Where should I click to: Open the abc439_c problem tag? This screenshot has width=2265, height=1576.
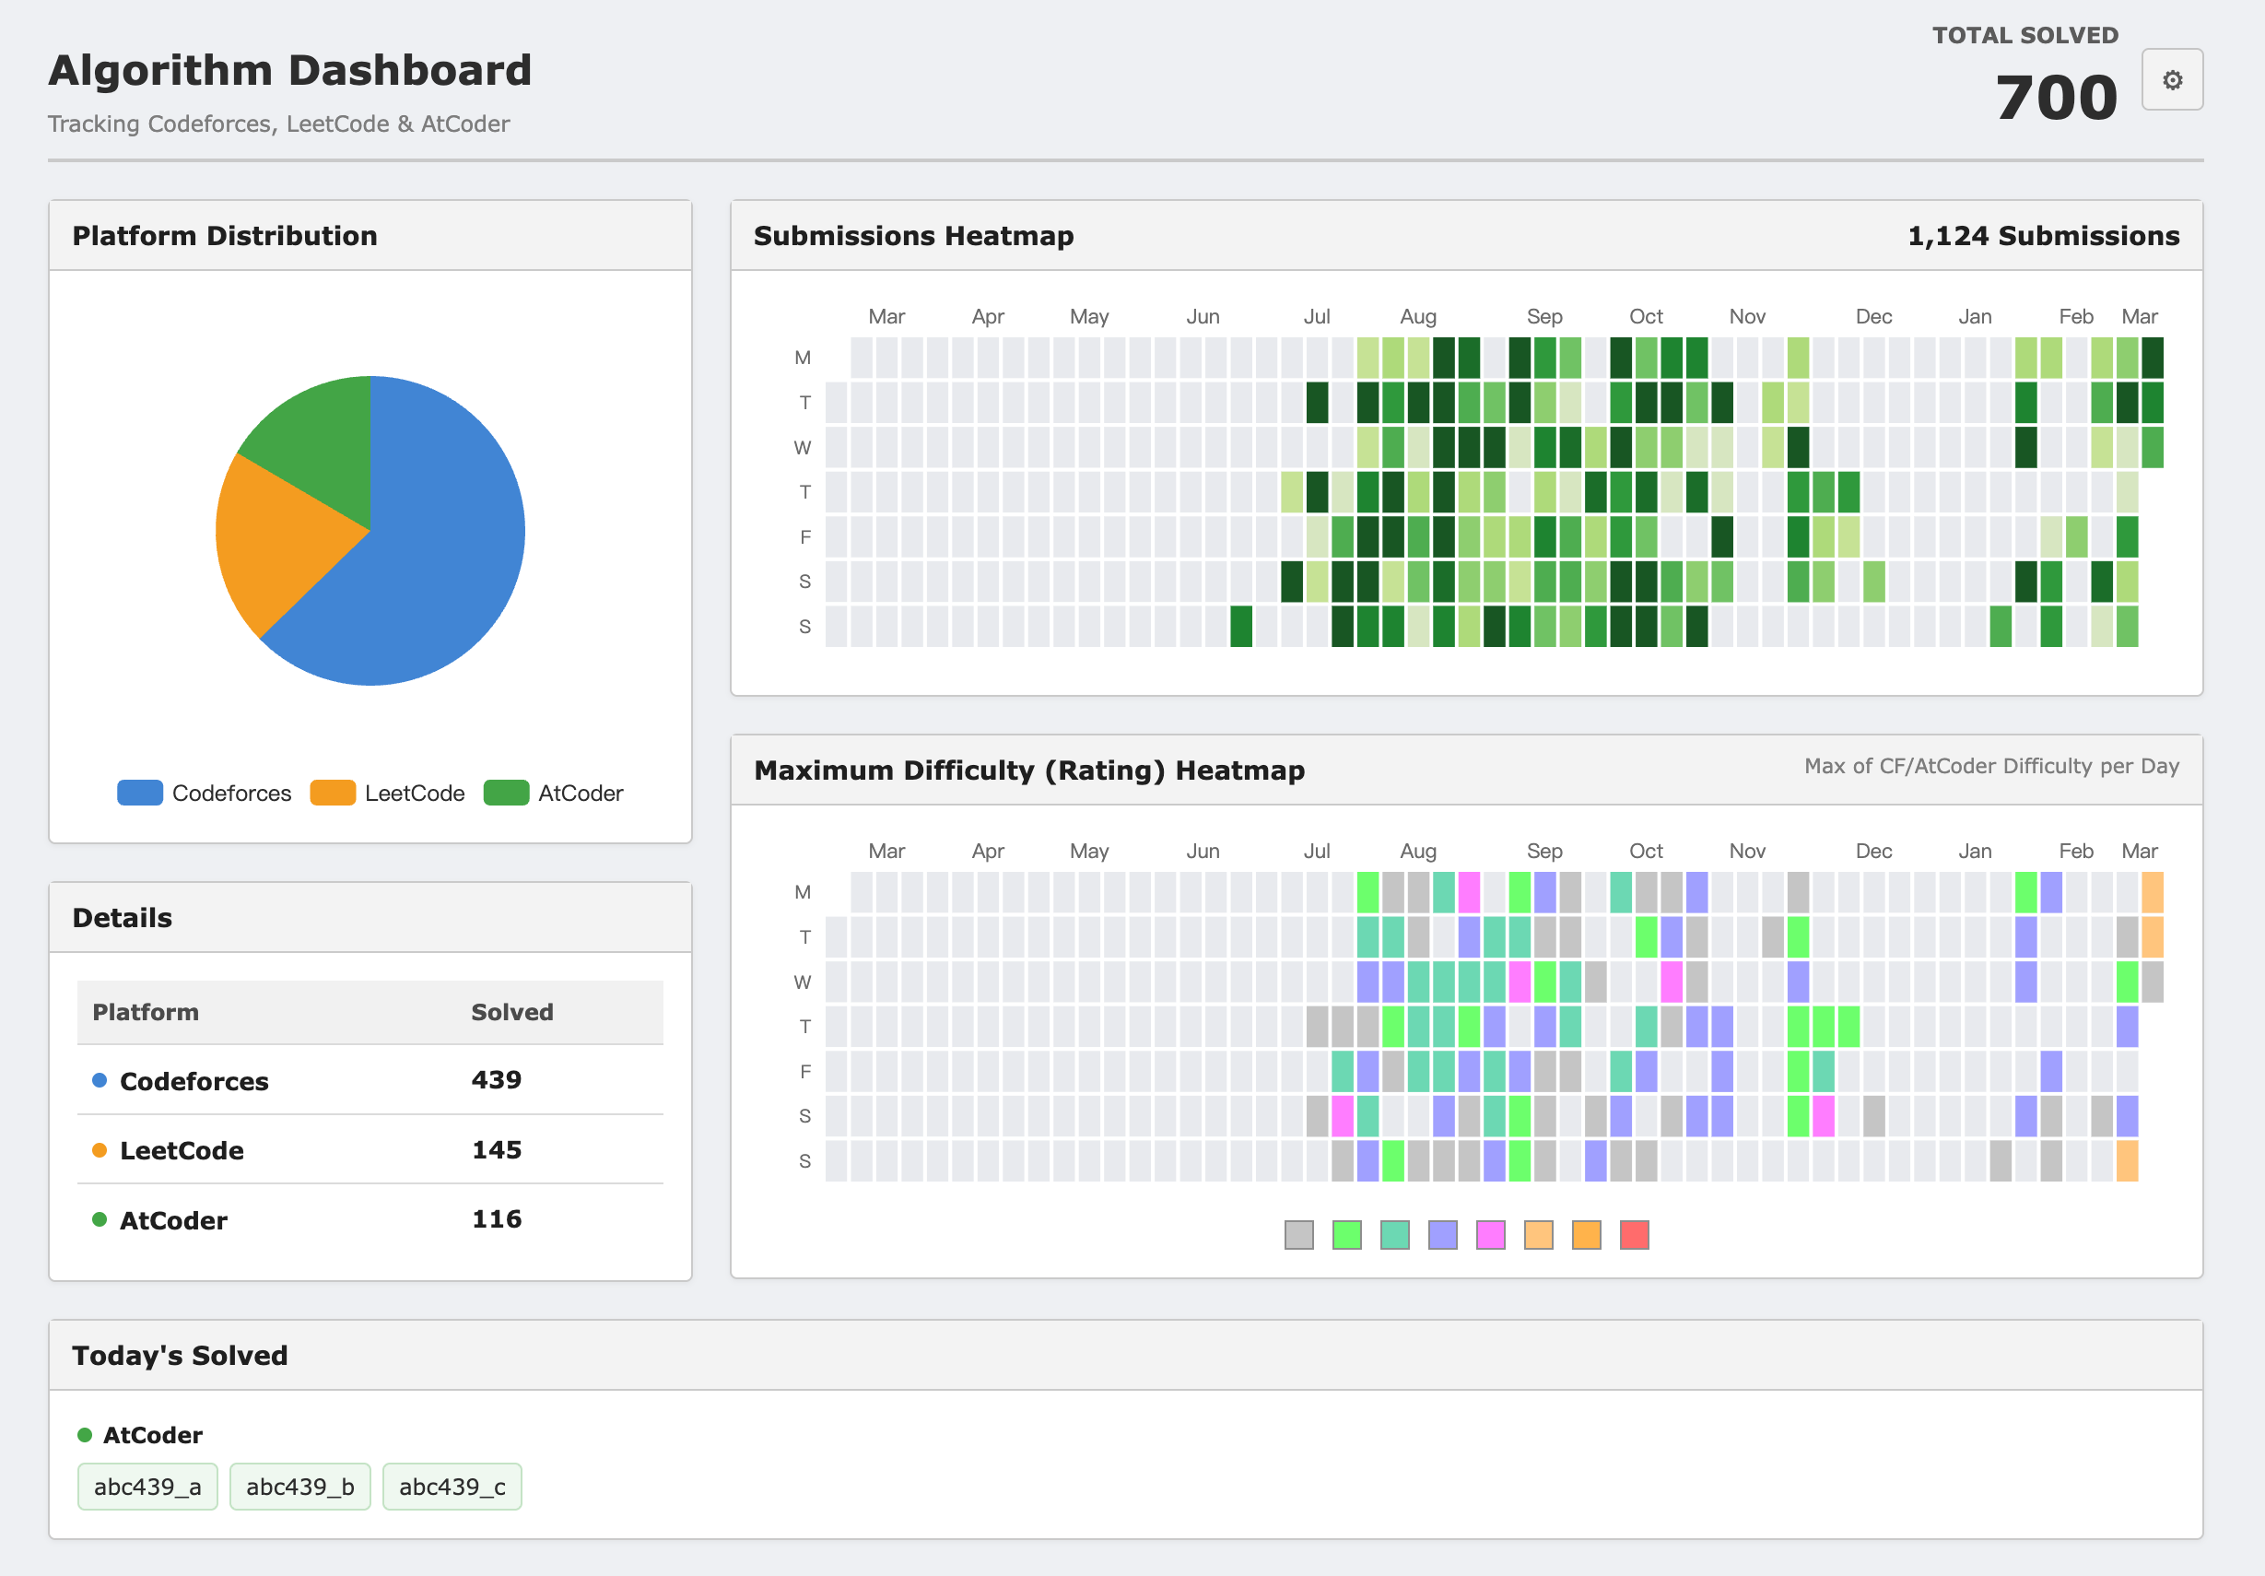click(452, 1487)
